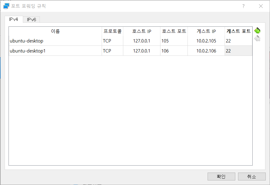Open TCP protocol cell of ubuntu-desktop row

pos(112,41)
